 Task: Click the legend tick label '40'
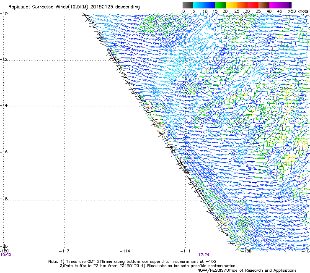pos(269,11)
